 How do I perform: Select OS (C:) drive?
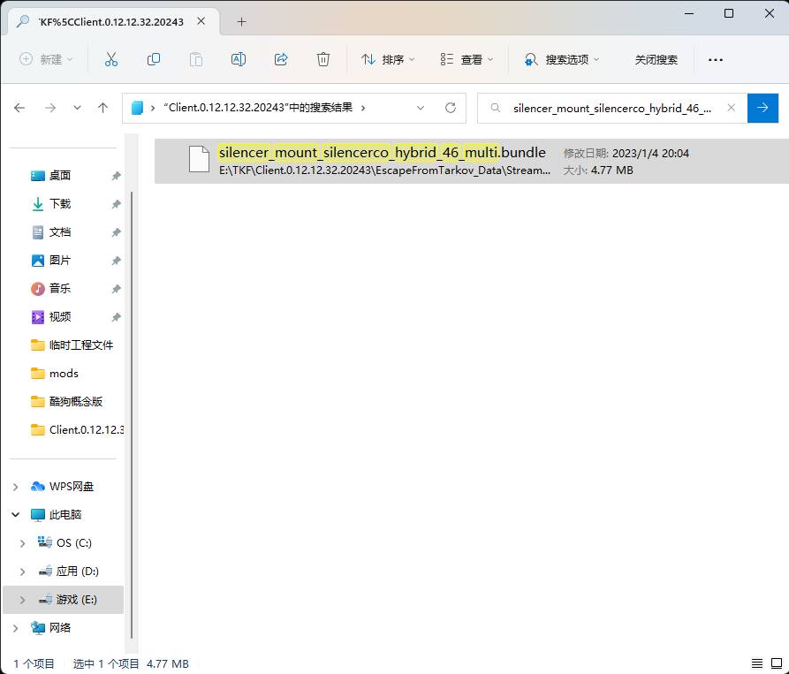coord(74,543)
